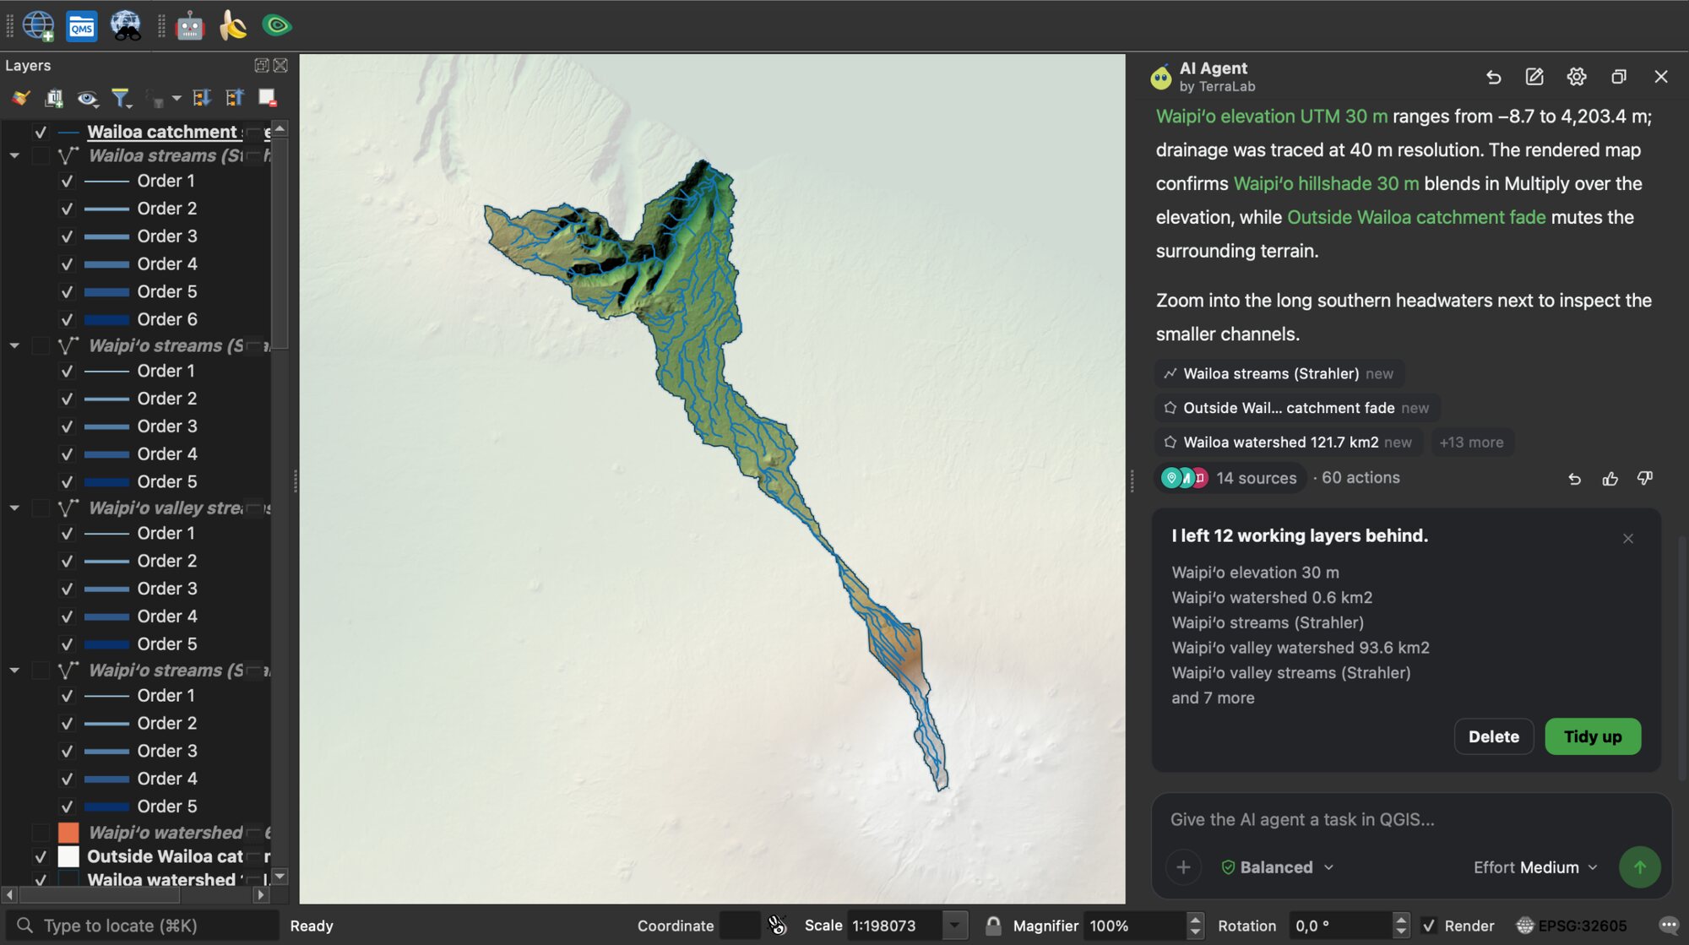Click Delete working layers button
This screenshot has height=945, width=1689.
click(1493, 736)
